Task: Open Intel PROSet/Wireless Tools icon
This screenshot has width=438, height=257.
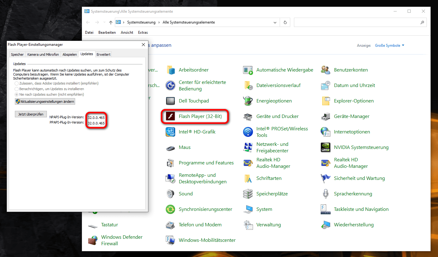Action: [x=248, y=132]
